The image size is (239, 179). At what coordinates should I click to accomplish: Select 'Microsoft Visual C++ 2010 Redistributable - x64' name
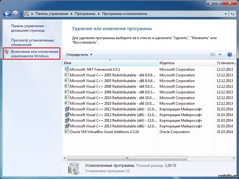[113, 98]
